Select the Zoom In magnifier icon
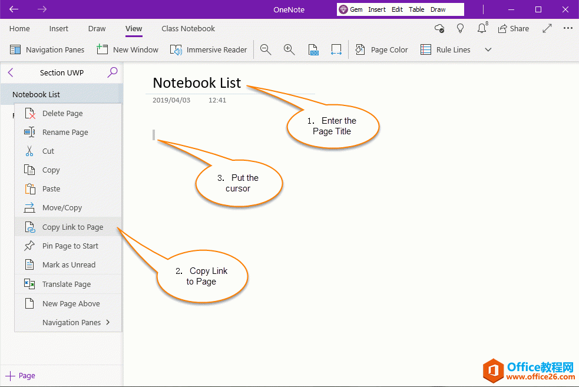579x387 pixels. [x=289, y=49]
